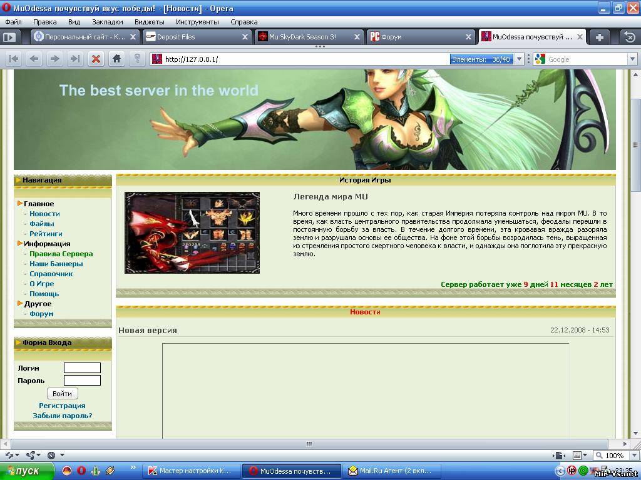Open the Opera Turbo dropdown arrow
Image resolution: width=641 pixels, height=480 pixels.
tap(62, 455)
